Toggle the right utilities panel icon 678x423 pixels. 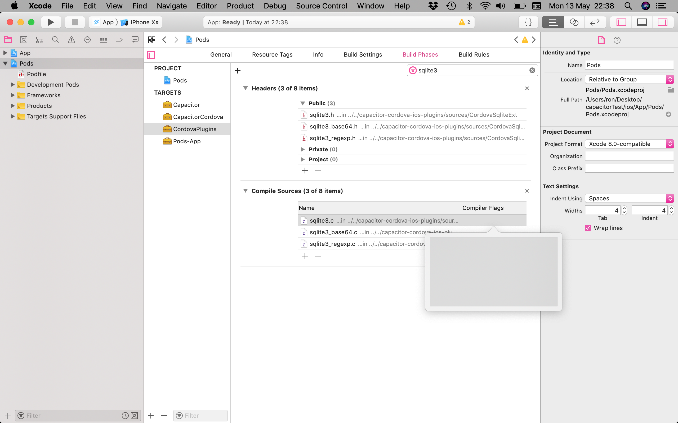click(663, 22)
